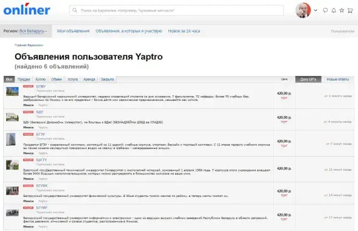Select the Закрыто tab
This screenshot has height=231, width=358.
pyautogui.click(x=108, y=79)
